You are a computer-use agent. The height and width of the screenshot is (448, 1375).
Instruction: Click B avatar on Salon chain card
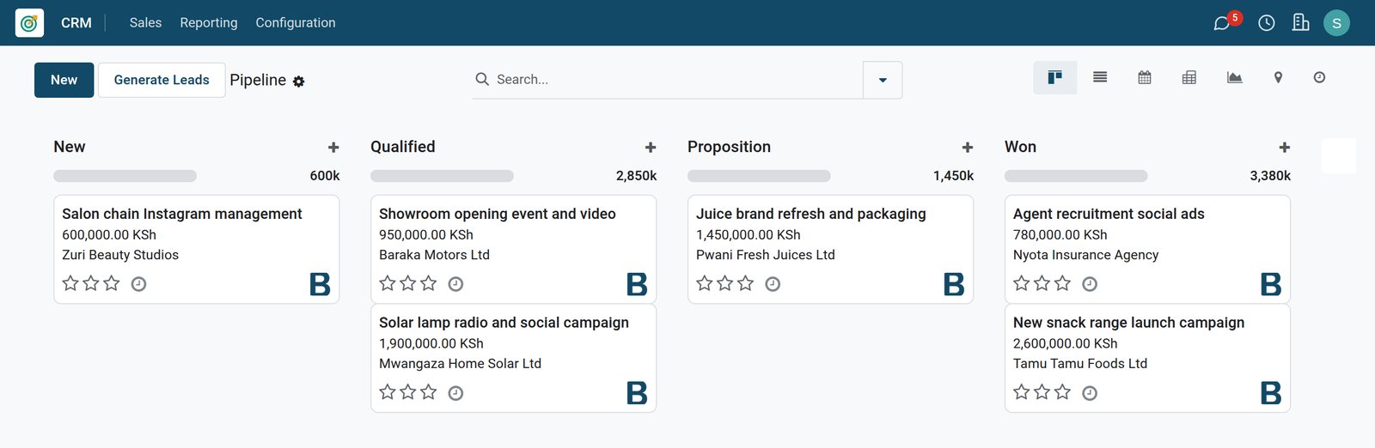point(320,284)
